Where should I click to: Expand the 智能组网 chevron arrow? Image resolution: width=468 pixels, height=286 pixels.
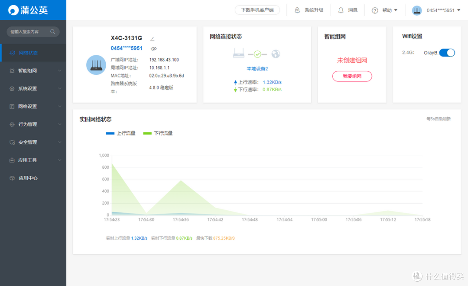coord(60,71)
